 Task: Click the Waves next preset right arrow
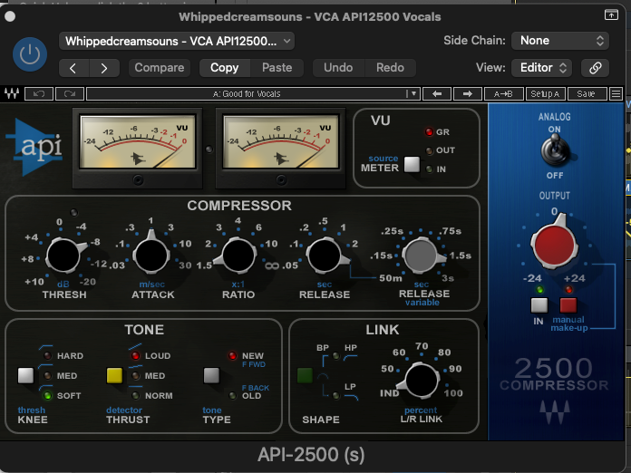point(468,93)
